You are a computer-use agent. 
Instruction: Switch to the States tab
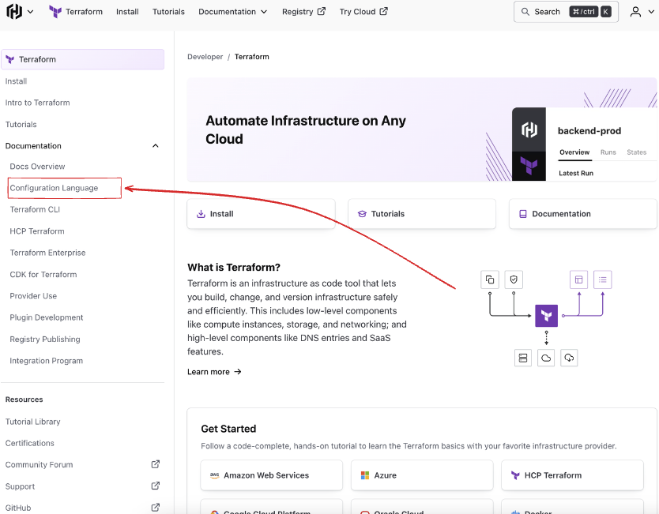tap(636, 152)
